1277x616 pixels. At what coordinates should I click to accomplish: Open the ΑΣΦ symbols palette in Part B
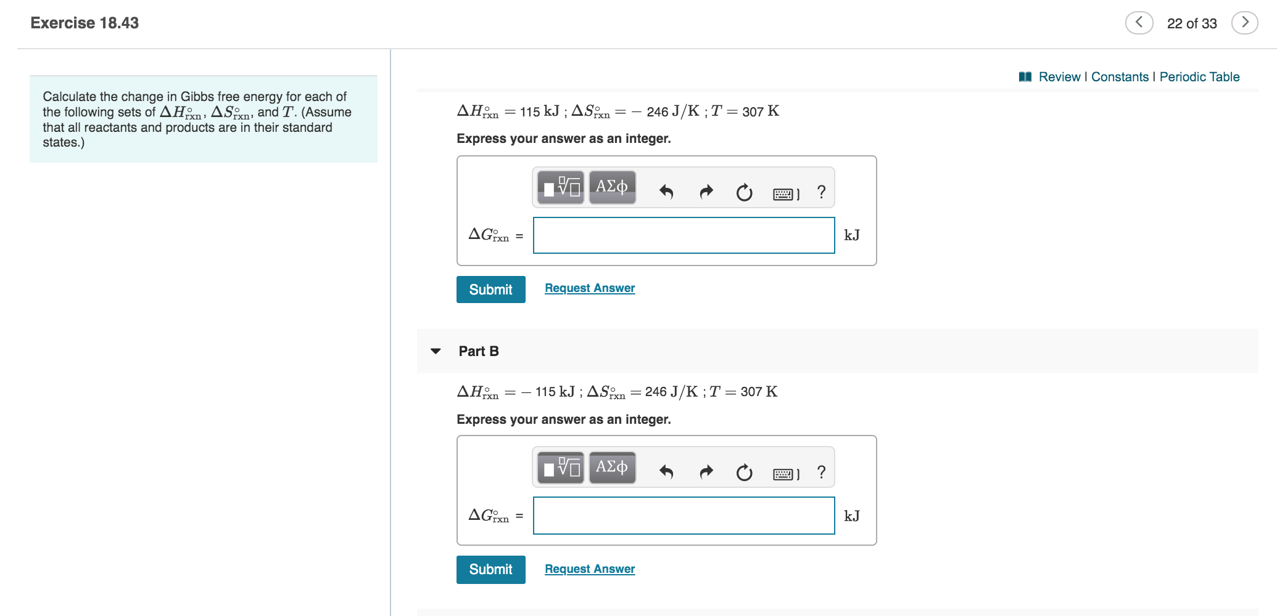[611, 468]
